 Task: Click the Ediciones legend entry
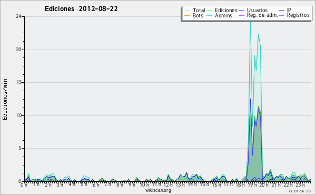[x=222, y=10]
